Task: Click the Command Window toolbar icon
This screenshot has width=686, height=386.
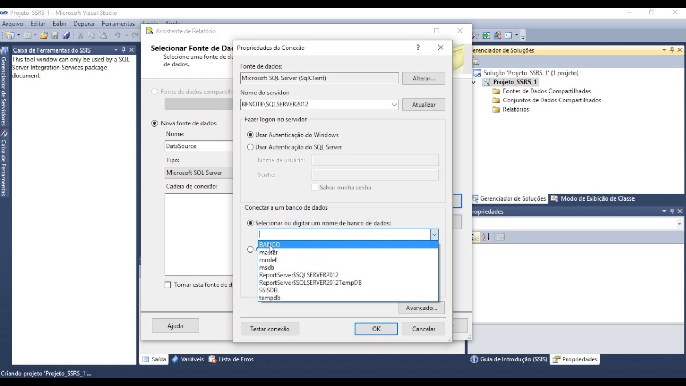Action: point(508,35)
